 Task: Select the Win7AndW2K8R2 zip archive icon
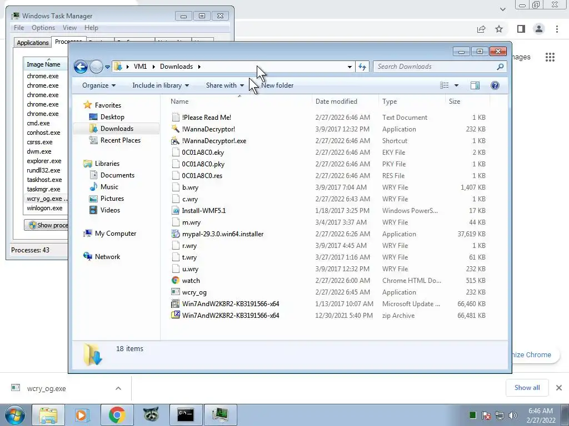[176, 315]
